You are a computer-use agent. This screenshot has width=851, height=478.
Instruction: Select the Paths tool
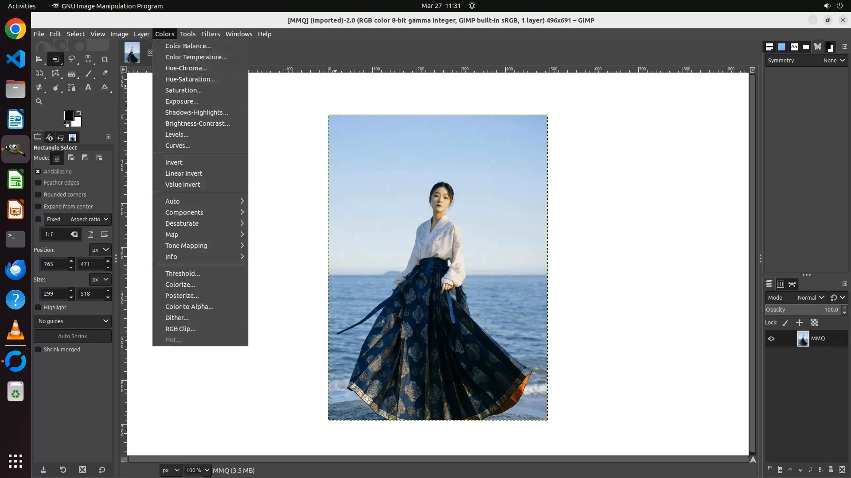click(x=72, y=88)
